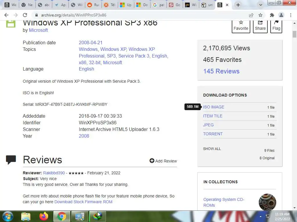Flag this item
297x222 pixels.
[x=276, y=26]
